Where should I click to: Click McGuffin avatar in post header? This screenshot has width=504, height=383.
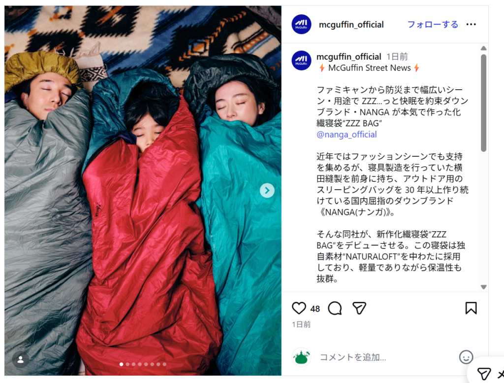tap(301, 24)
